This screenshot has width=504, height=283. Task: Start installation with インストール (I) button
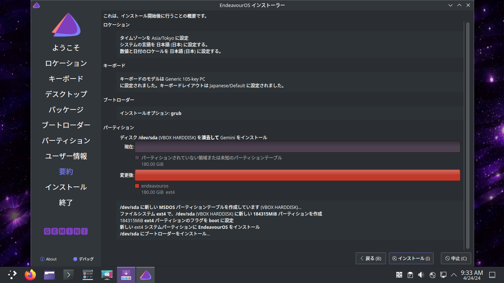411,258
